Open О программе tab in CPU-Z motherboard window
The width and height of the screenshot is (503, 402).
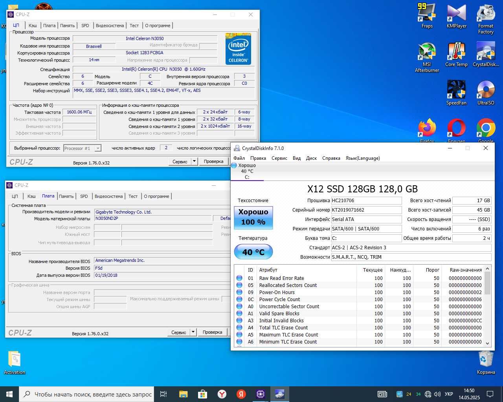pos(156,196)
